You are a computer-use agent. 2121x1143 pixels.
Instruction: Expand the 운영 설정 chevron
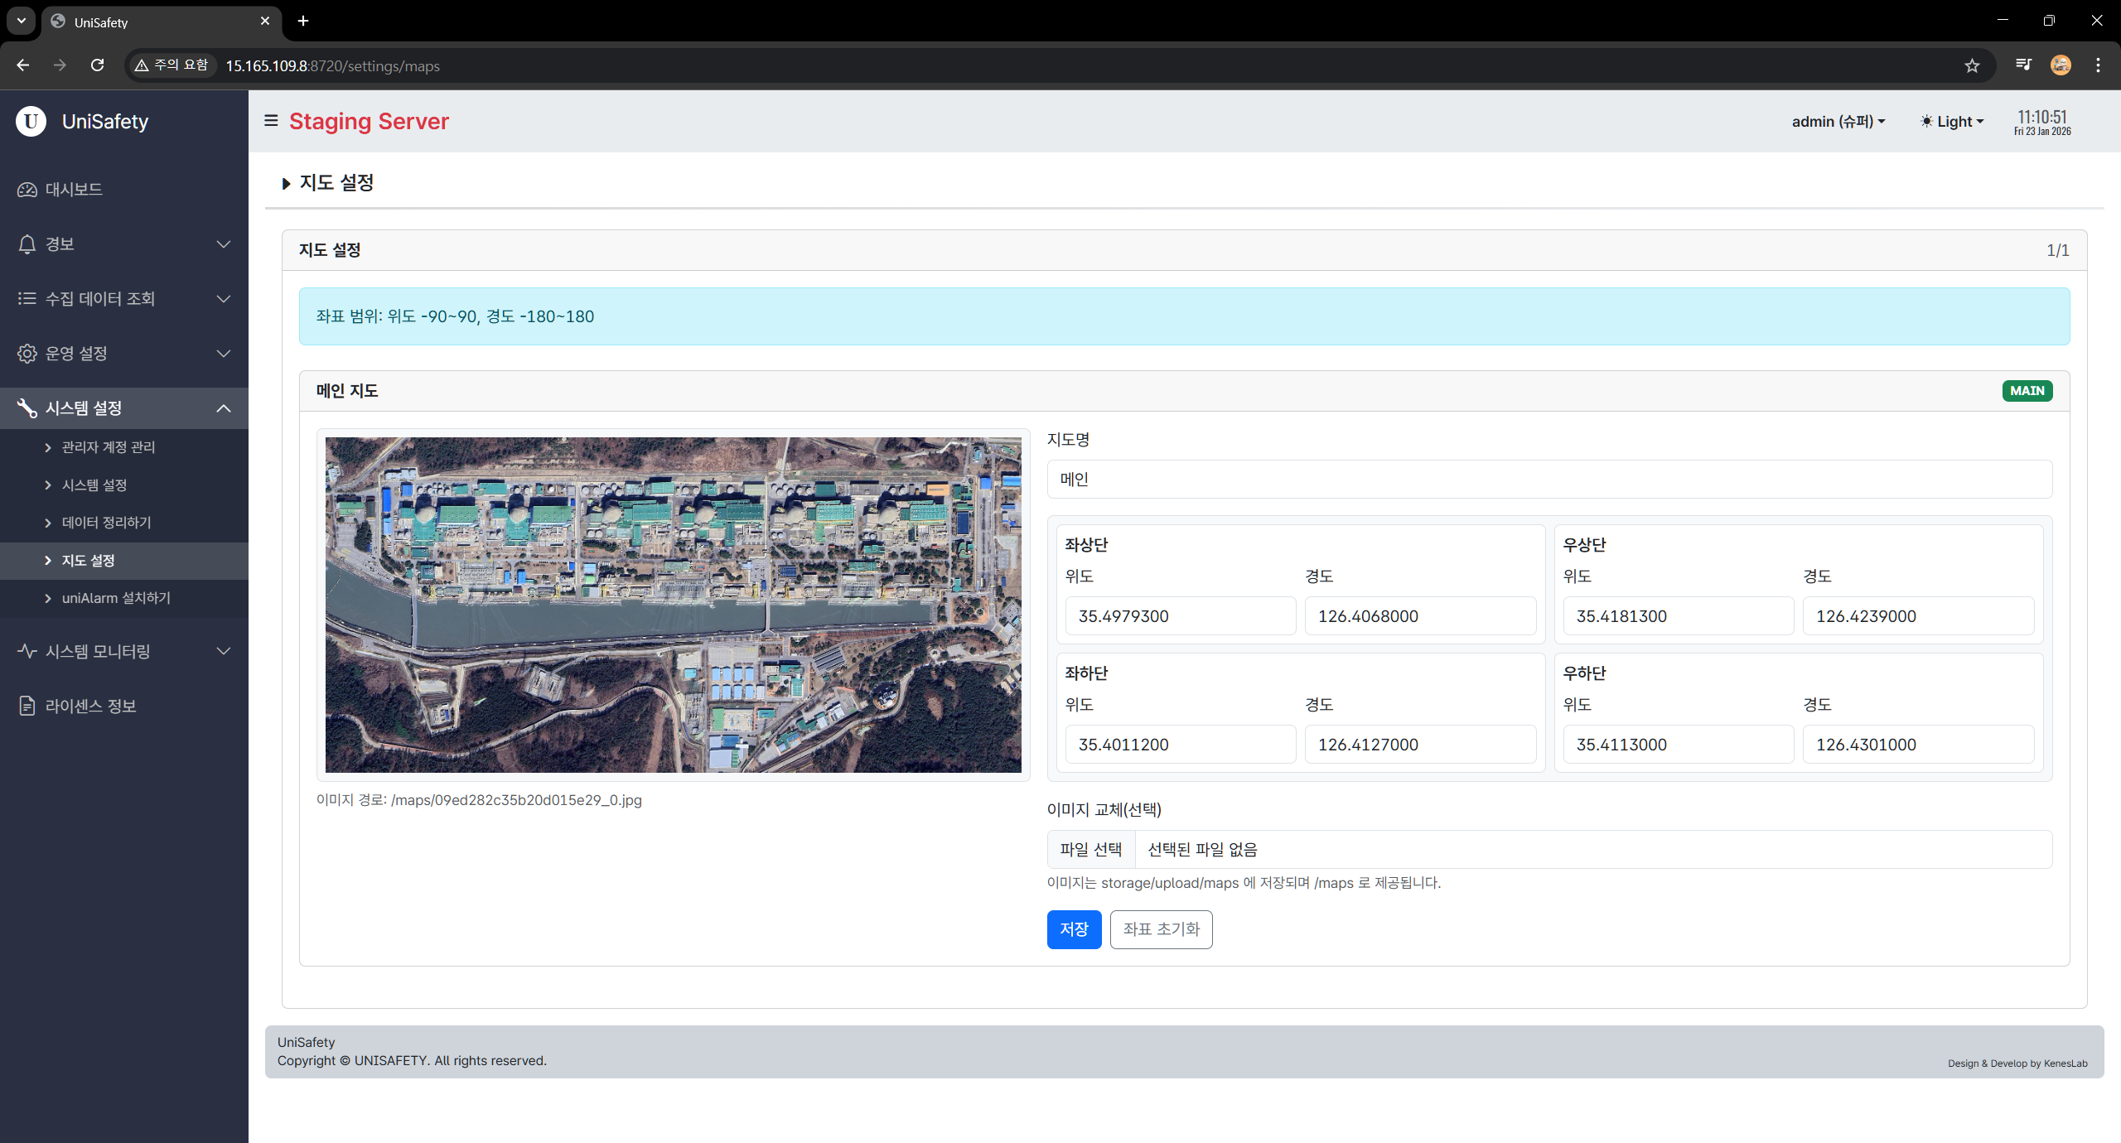tap(224, 354)
